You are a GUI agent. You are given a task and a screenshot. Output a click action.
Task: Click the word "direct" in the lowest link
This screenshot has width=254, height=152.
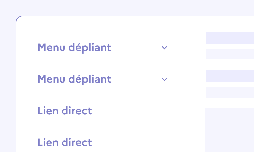77,143
